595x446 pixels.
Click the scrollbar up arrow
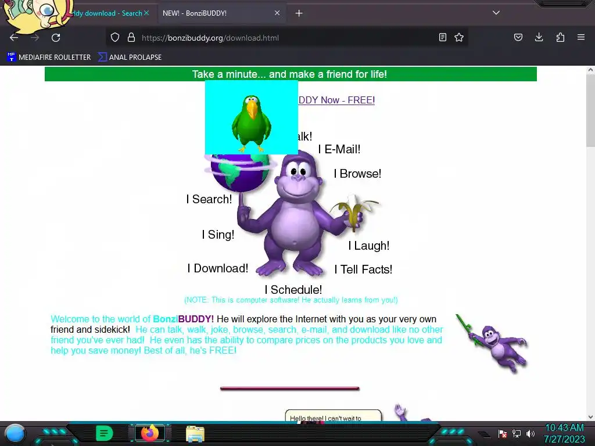590,70
